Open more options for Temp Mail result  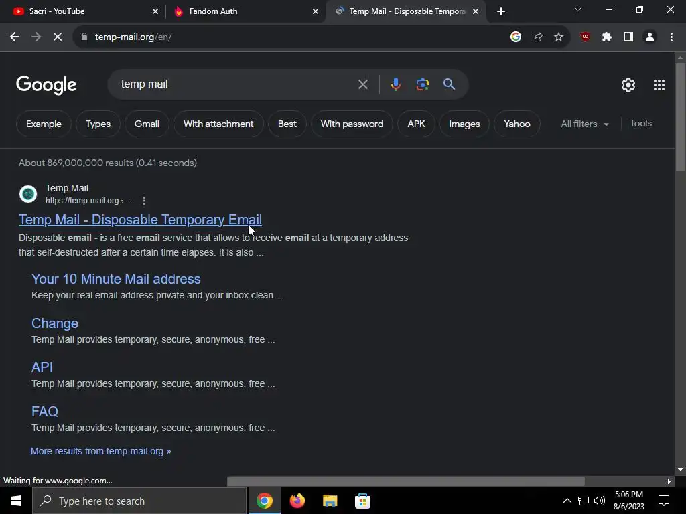coord(144,201)
